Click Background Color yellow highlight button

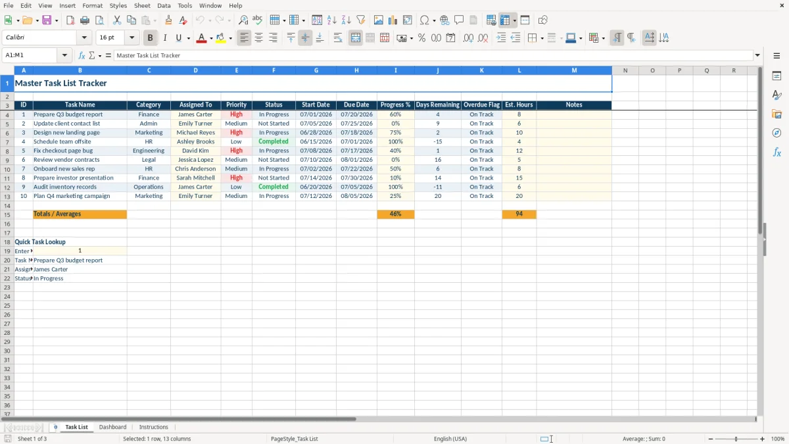point(221,38)
